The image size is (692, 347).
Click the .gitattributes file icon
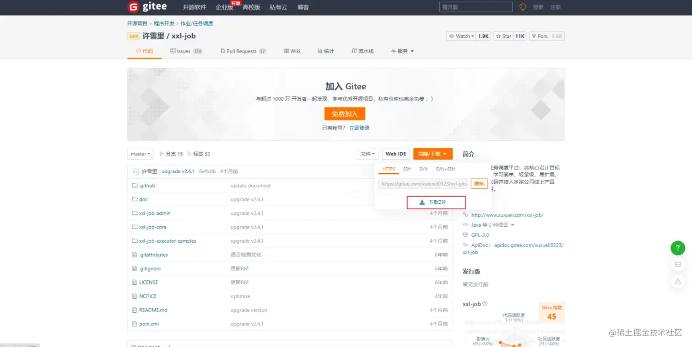[x=135, y=255]
